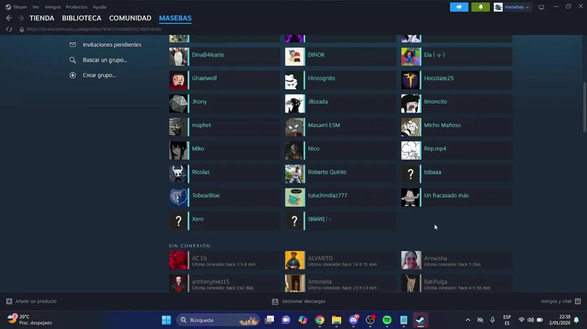Open Invitaciones pendientes link

(x=112, y=45)
